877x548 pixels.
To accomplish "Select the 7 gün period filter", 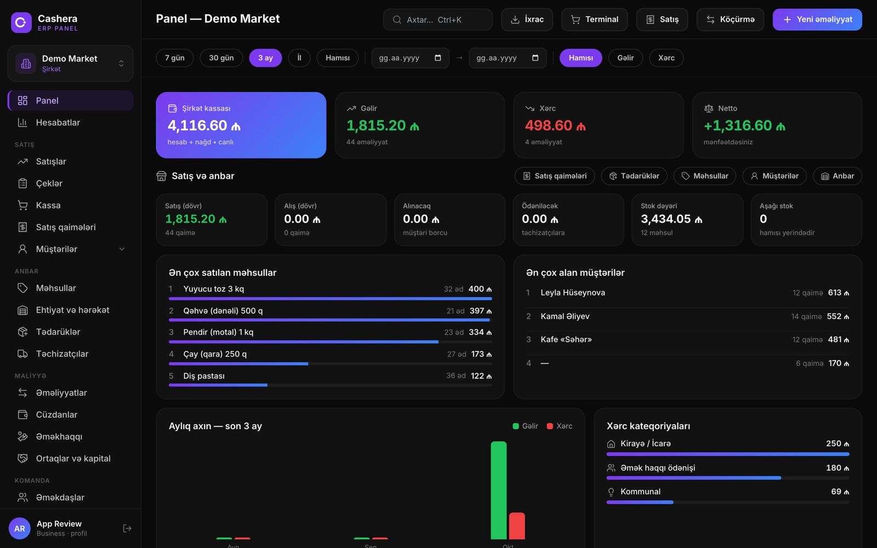I will (x=175, y=58).
